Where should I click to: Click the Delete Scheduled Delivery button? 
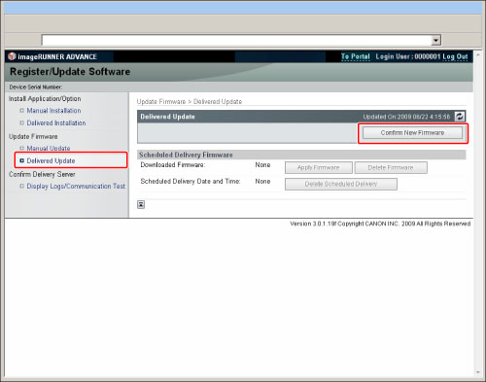(x=341, y=184)
